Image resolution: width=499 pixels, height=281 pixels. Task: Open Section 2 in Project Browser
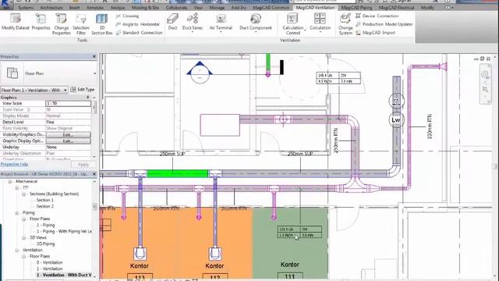[x=45, y=206]
